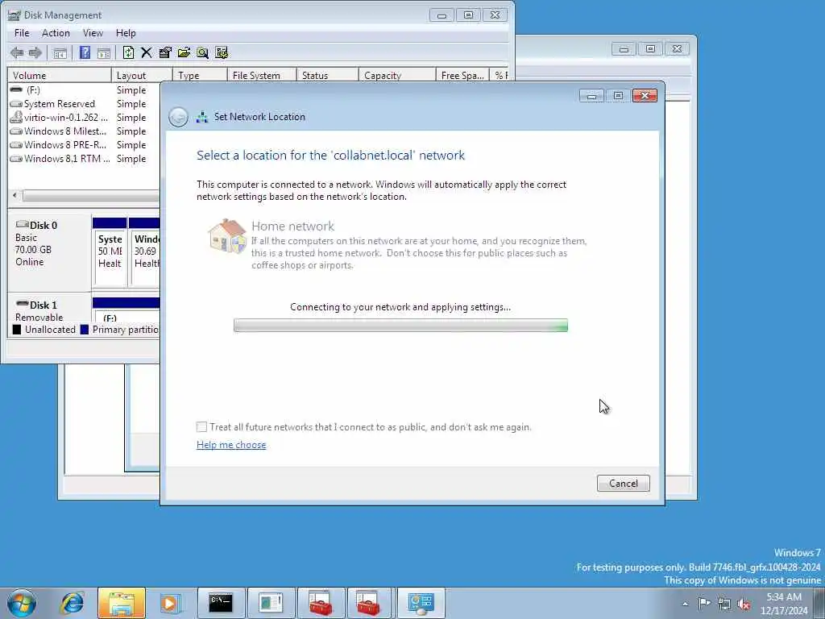Image resolution: width=825 pixels, height=619 pixels.
Task: Open the 'Help me choose' link
Action: [231, 445]
